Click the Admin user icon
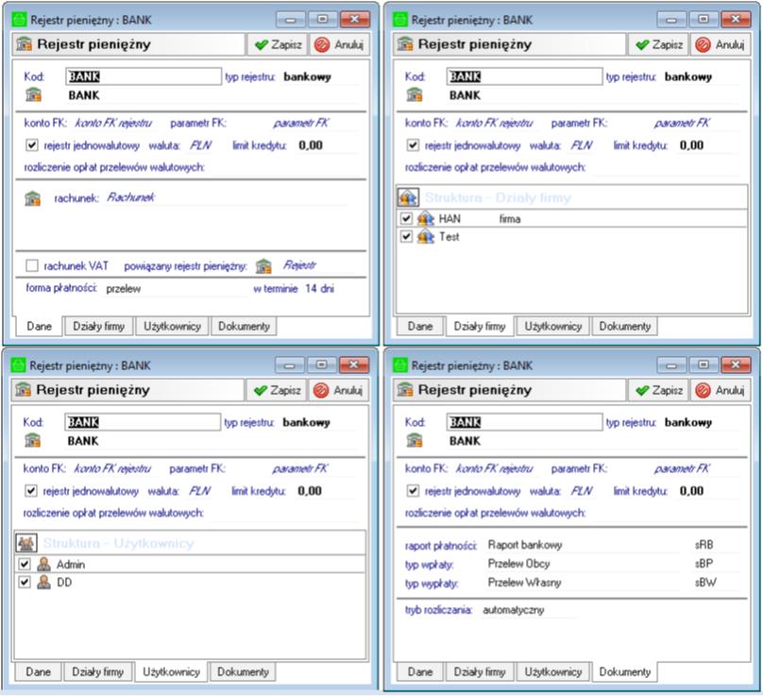The width and height of the screenshot is (763, 696). pos(43,564)
